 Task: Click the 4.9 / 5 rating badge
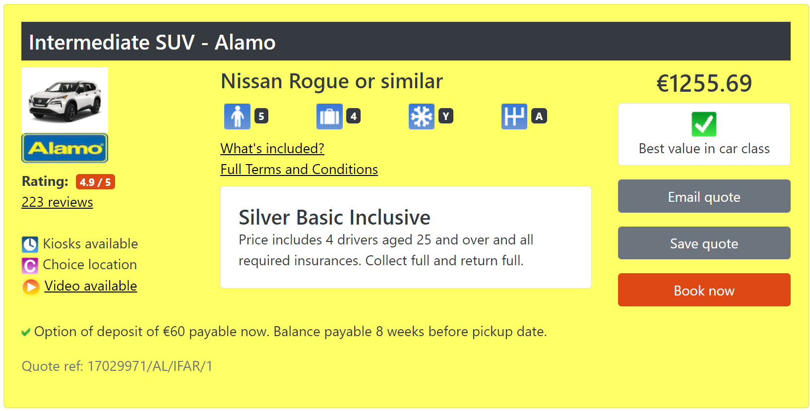coord(95,182)
